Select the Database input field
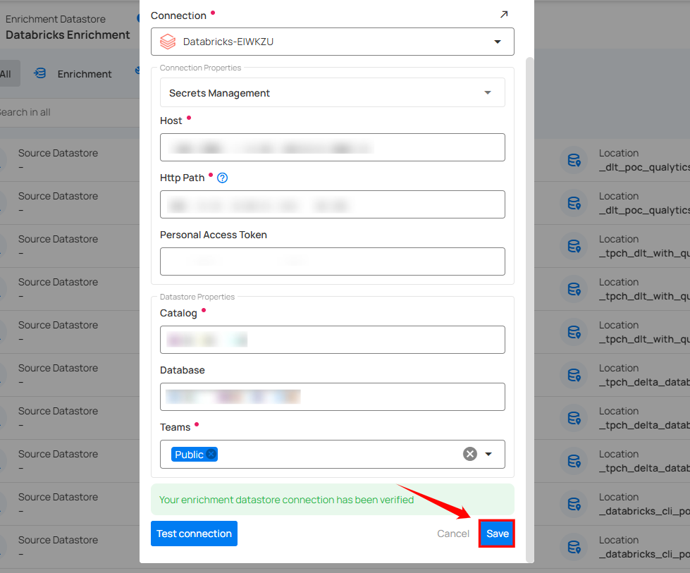 (332, 397)
